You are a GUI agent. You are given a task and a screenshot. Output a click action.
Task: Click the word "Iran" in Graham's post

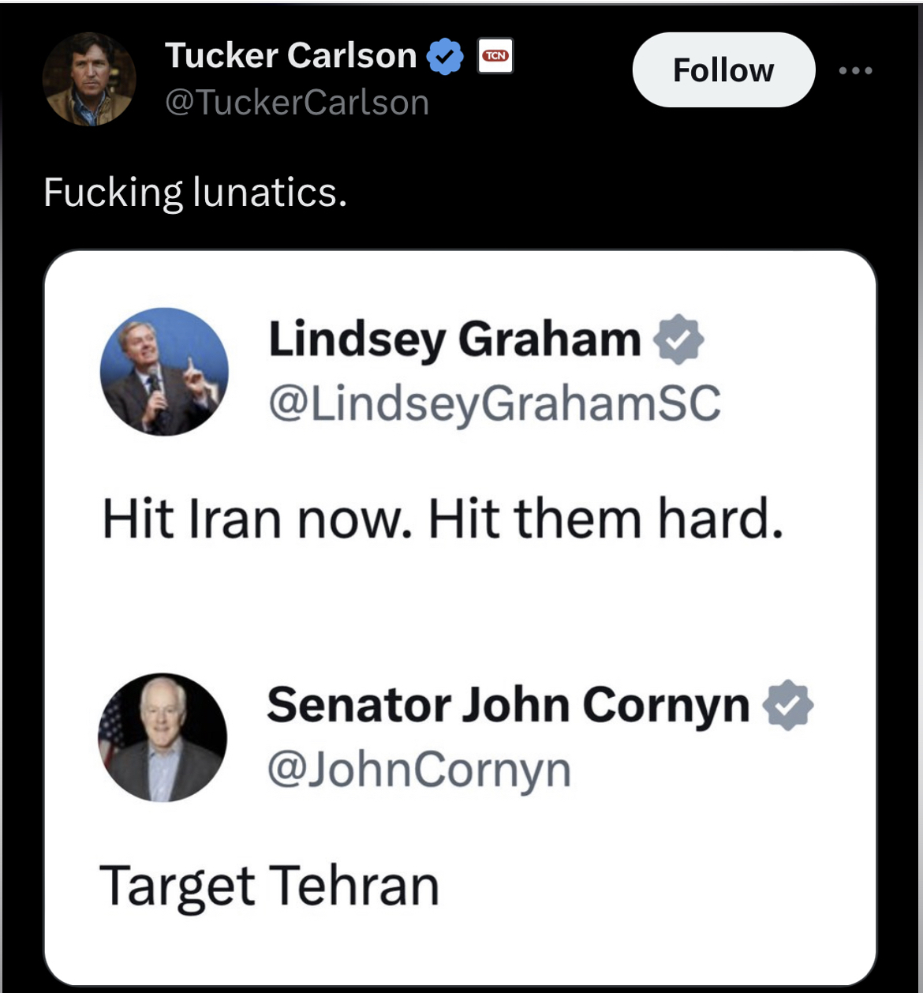click(x=235, y=519)
